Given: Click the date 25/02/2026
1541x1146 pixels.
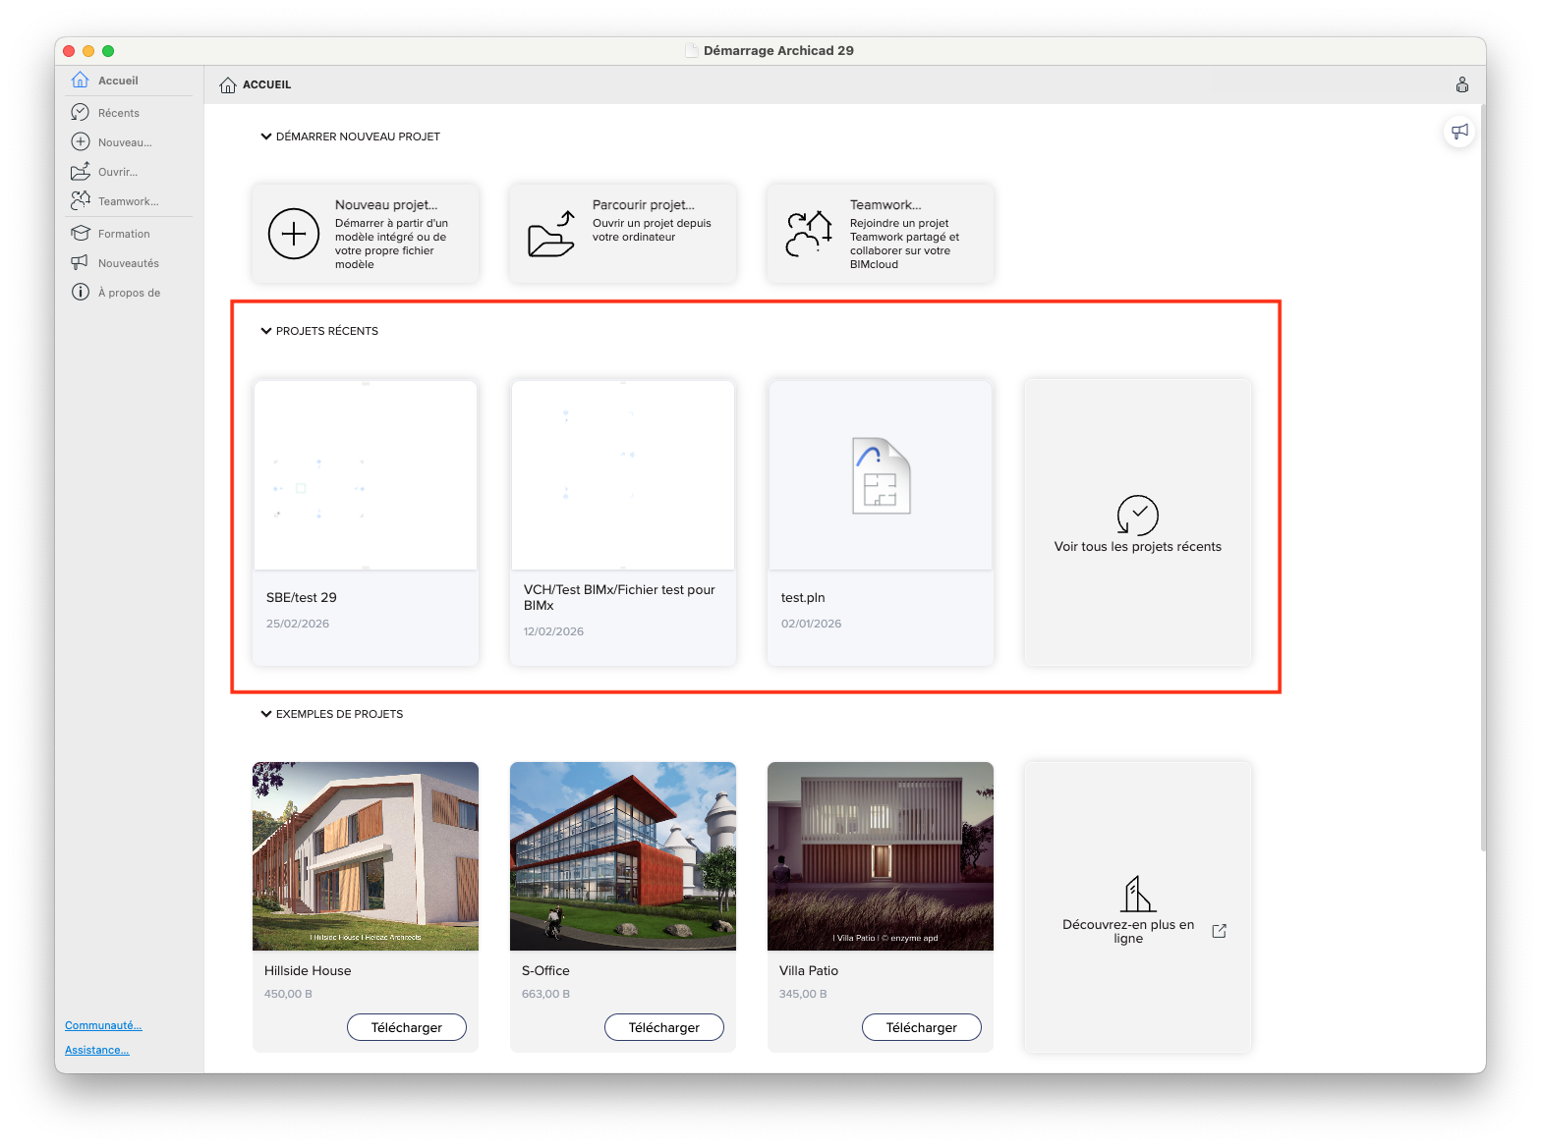Looking at the screenshot, I should pyautogui.click(x=298, y=624).
